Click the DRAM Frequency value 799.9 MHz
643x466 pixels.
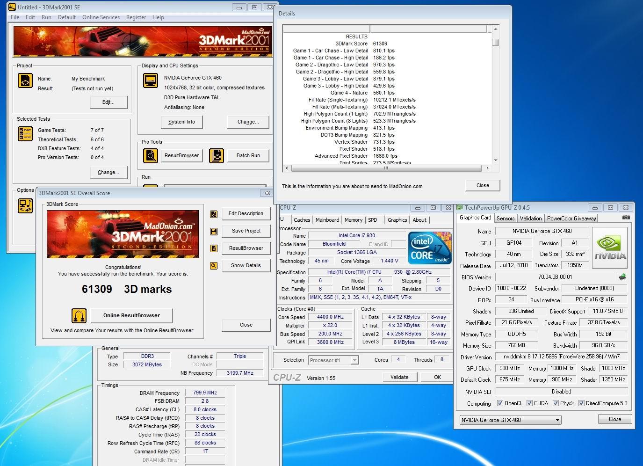[205, 393]
